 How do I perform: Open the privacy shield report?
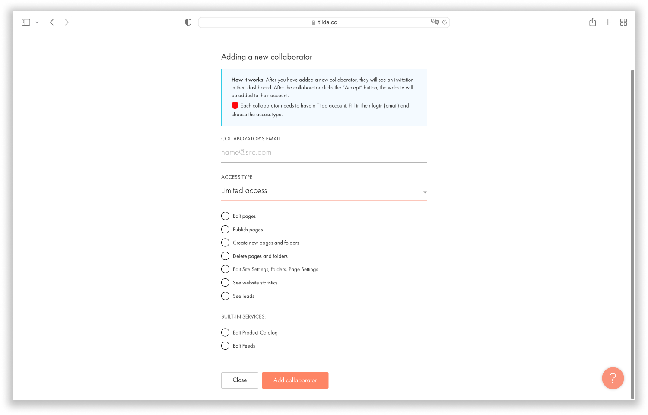[x=188, y=22]
